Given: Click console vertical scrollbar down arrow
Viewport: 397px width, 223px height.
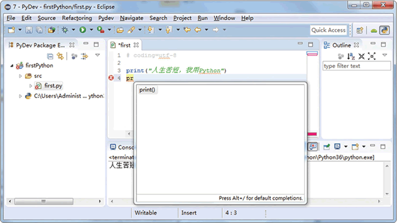Looking at the screenshot, I should pos(387,194).
